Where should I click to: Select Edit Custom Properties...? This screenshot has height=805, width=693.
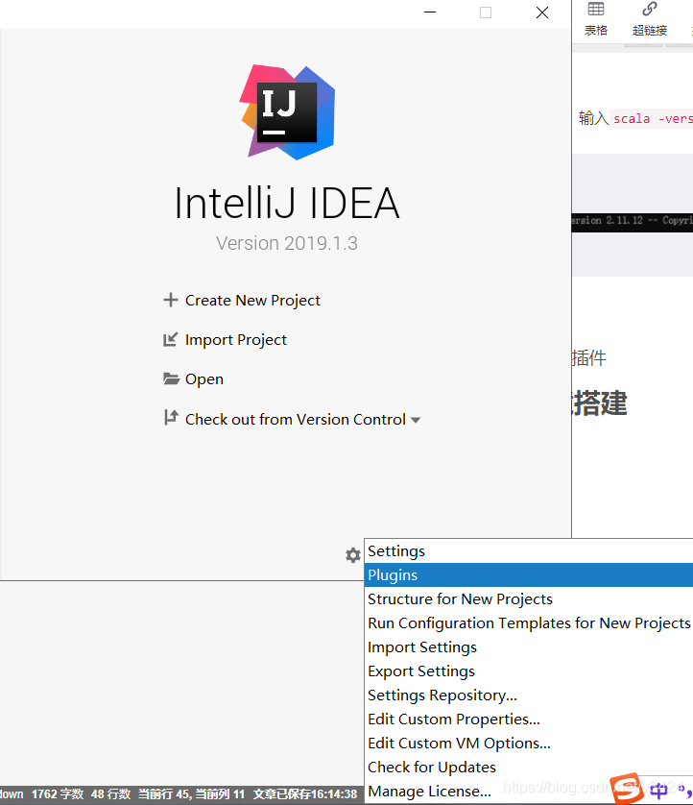528,720
